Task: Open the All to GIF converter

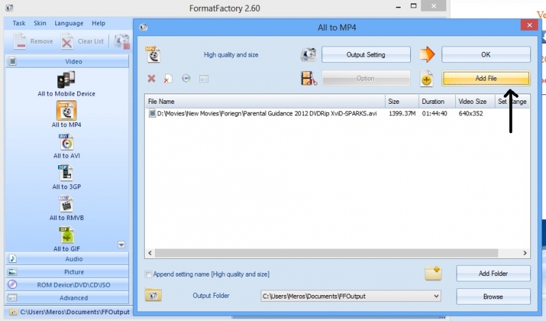Action: tap(66, 236)
